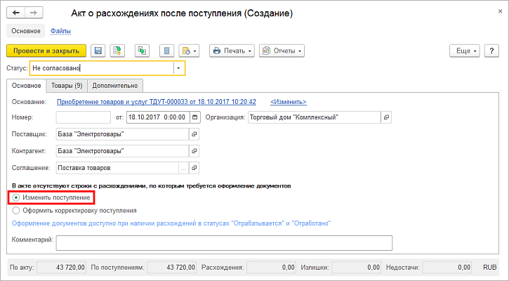Select Оформить корректировку поступления radio option

pos(16,210)
